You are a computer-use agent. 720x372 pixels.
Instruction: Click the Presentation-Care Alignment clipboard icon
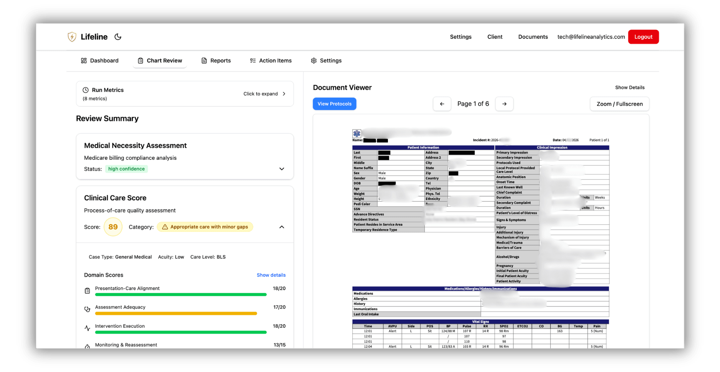click(87, 291)
